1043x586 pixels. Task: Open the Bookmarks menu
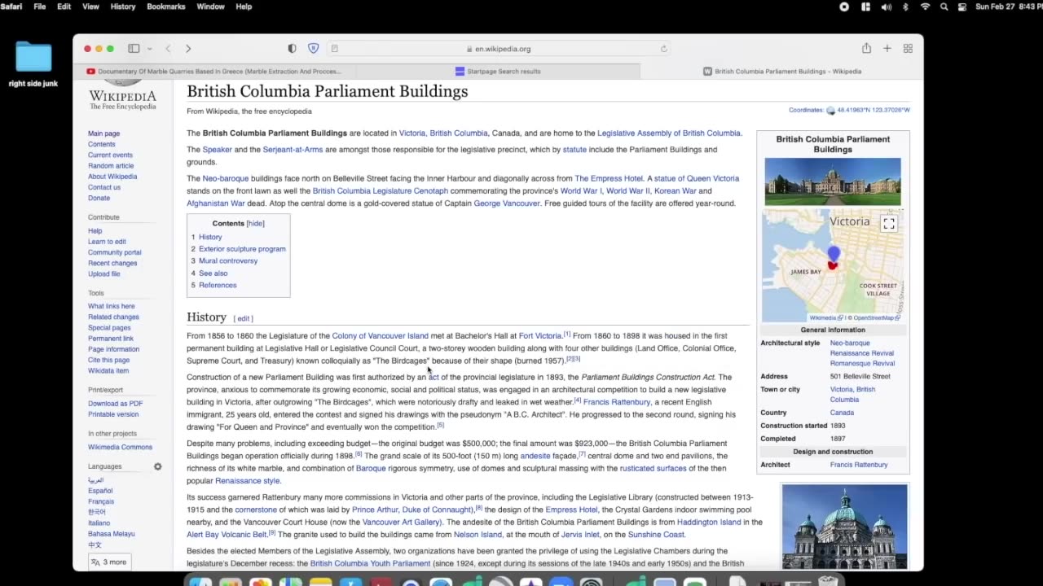pos(167,7)
